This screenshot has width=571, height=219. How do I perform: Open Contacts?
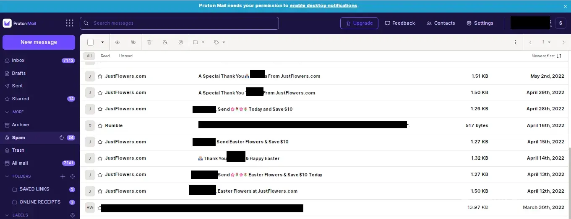(441, 23)
